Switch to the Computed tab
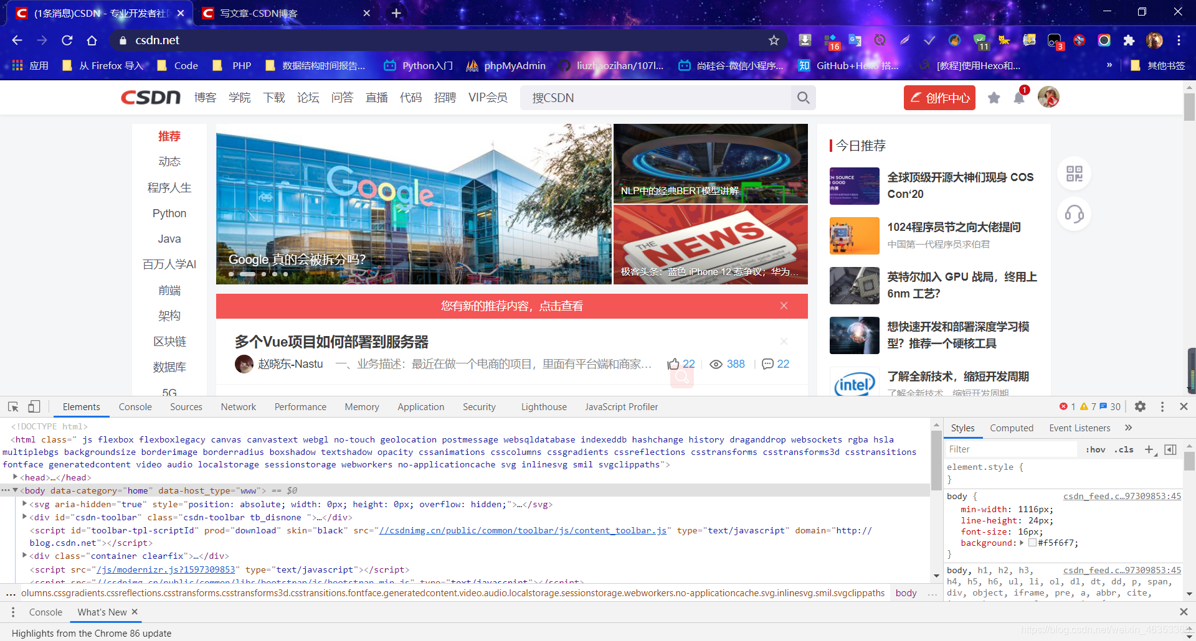The width and height of the screenshot is (1196, 641). [x=1011, y=428]
